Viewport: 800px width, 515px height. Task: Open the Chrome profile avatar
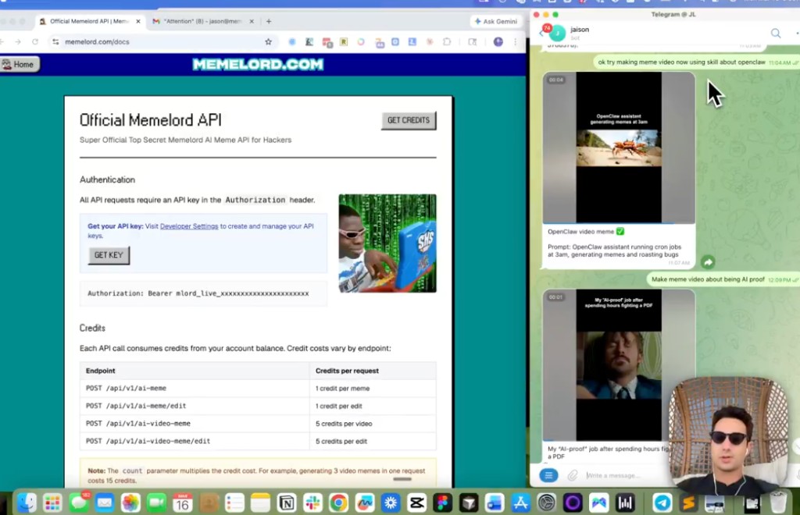(x=498, y=41)
